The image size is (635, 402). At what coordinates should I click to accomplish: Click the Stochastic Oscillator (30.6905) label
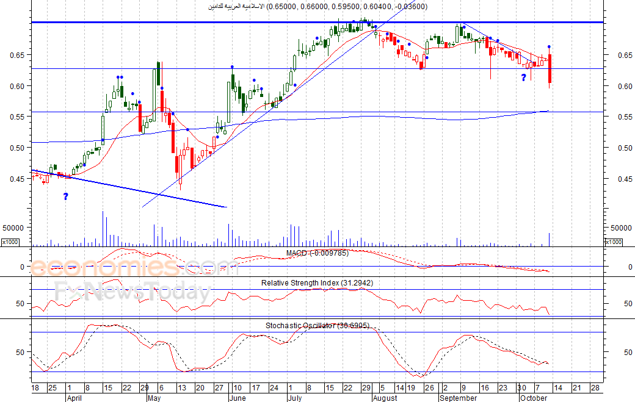317,326
